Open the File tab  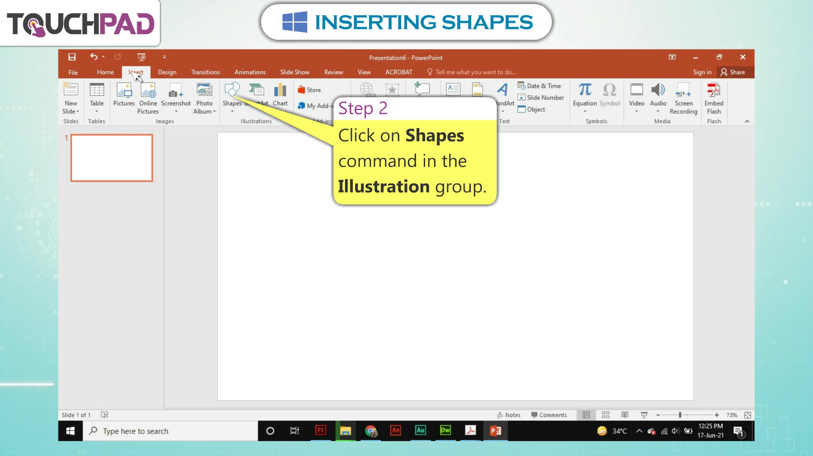(x=73, y=72)
